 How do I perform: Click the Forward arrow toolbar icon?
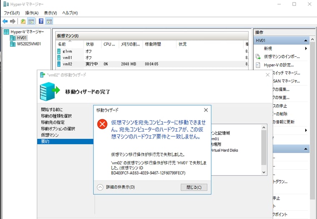coord(13,21)
